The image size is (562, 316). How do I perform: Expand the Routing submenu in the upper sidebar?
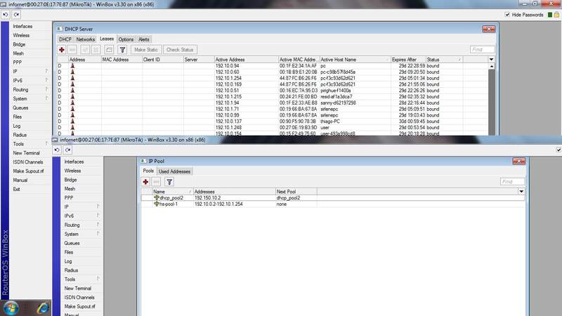(47, 90)
